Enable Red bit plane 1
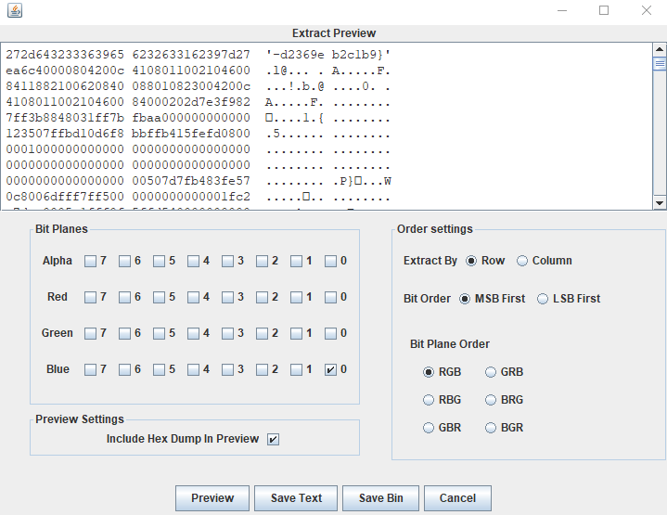 pyautogui.click(x=297, y=297)
